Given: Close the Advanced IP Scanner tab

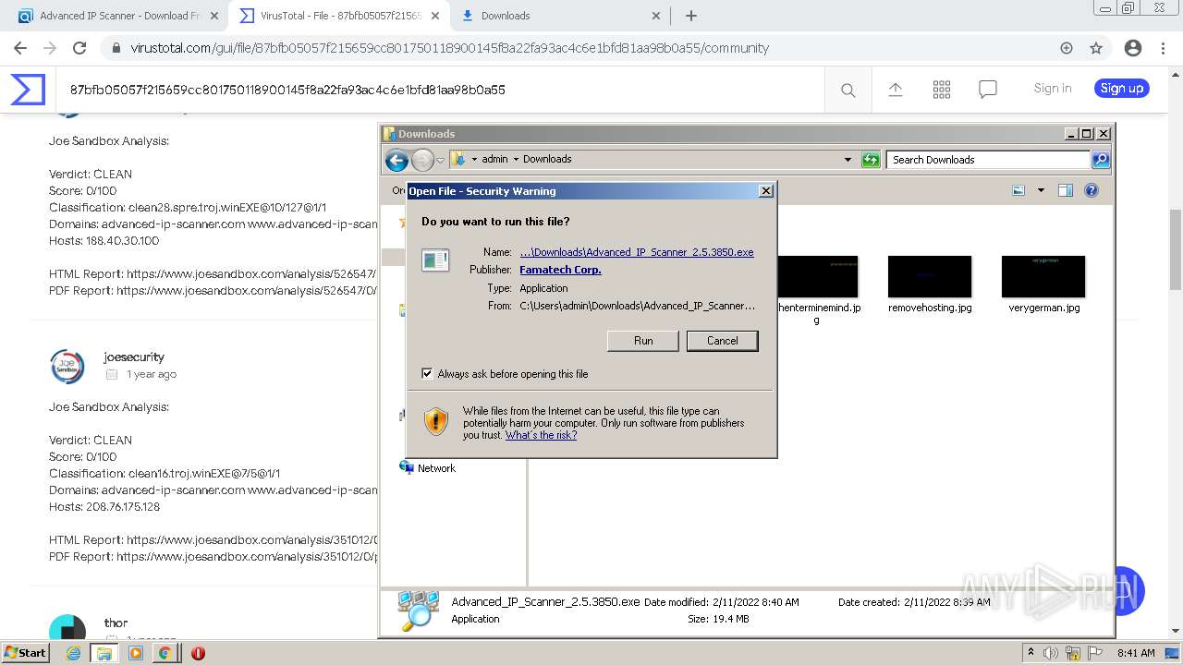Looking at the screenshot, I should 214,16.
